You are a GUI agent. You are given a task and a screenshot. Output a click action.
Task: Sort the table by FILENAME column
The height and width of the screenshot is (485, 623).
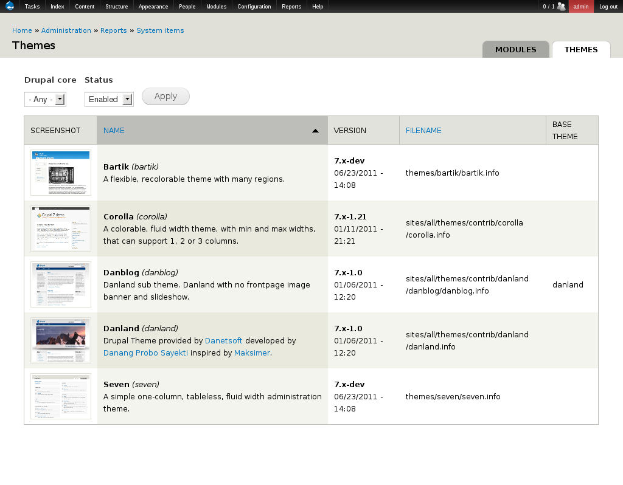click(x=423, y=130)
